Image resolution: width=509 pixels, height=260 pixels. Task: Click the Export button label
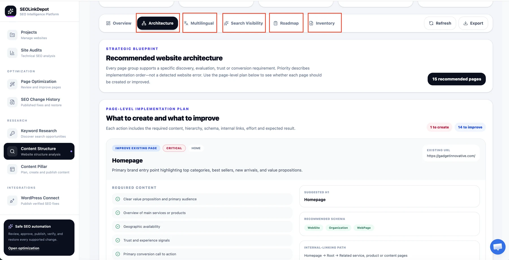[476, 23]
